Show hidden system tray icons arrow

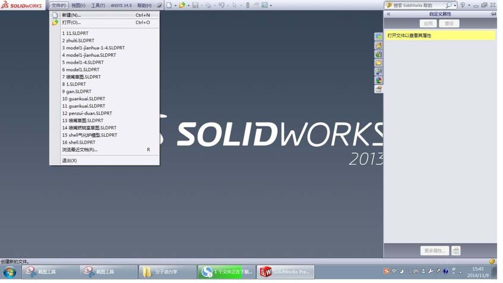tap(461, 272)
